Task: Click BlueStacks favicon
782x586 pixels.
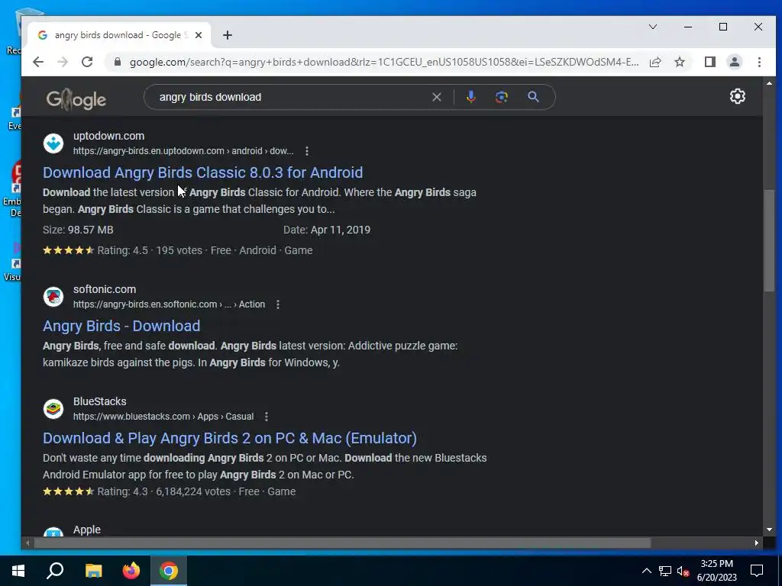Action: tap(53, 409)
